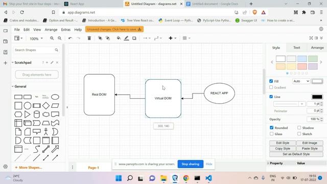The width and height of the screenshot is (327, 184).
Task: Click the To Back toolbar icon
Action: click(x=108, y=38)
